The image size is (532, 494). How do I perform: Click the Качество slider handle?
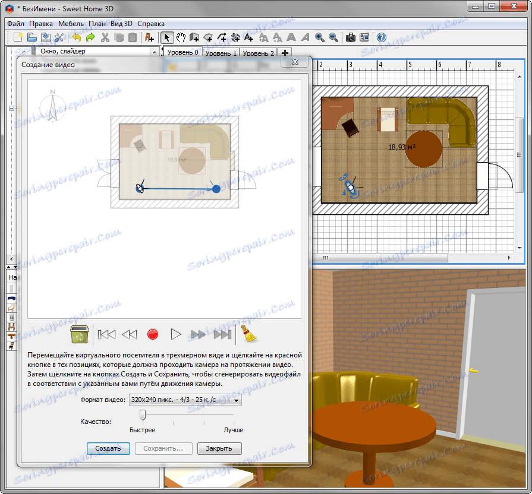click(x=143, y=414)
